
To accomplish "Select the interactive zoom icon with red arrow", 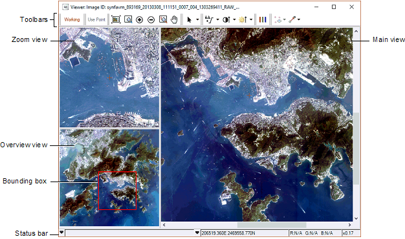I will [x=163, y=19].
